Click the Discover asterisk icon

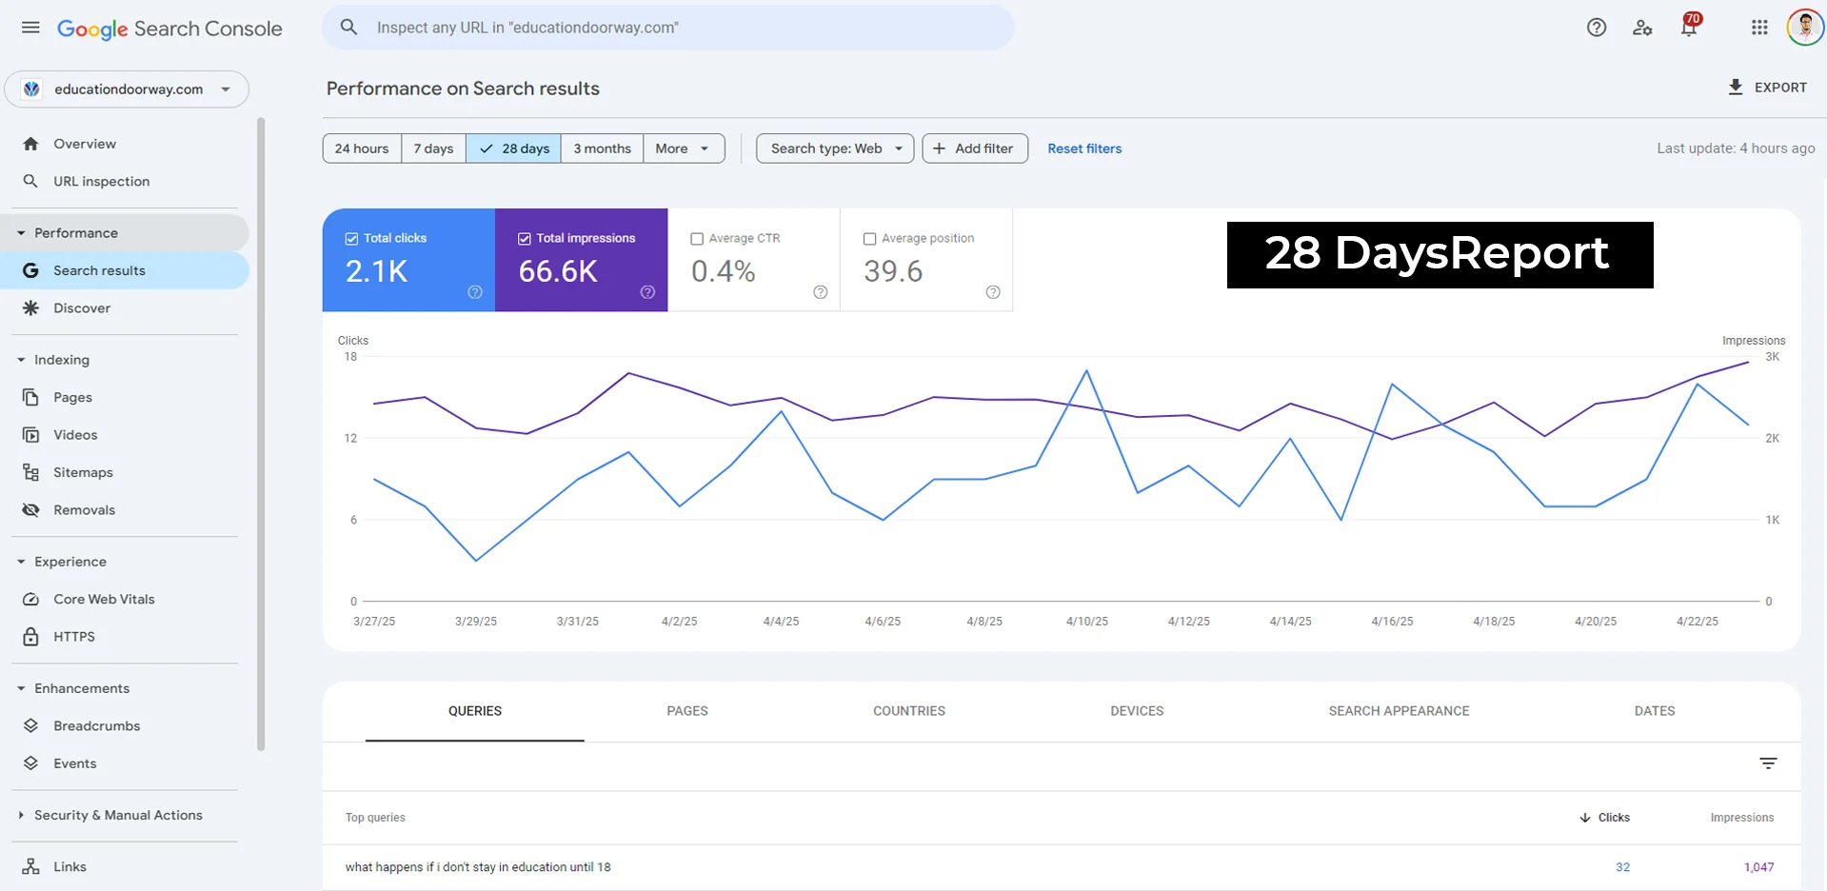coord(30,308)
